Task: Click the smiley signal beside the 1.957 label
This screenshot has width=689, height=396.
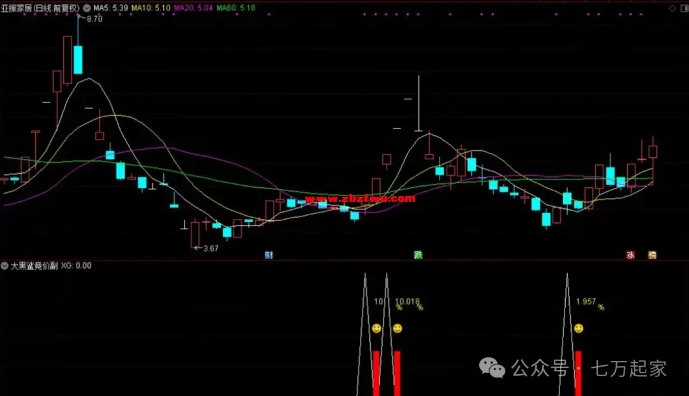Action: (579, 329)
